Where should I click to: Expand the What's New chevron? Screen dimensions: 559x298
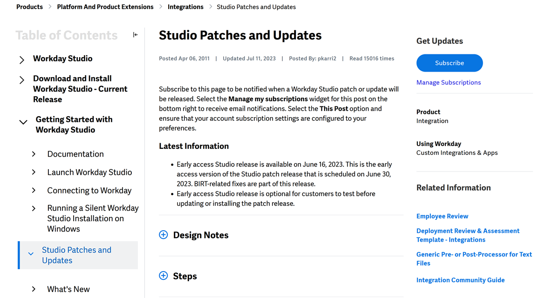[34, 289]
